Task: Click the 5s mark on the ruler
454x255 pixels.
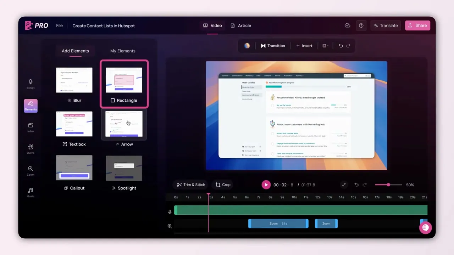Action: (235, 197)
